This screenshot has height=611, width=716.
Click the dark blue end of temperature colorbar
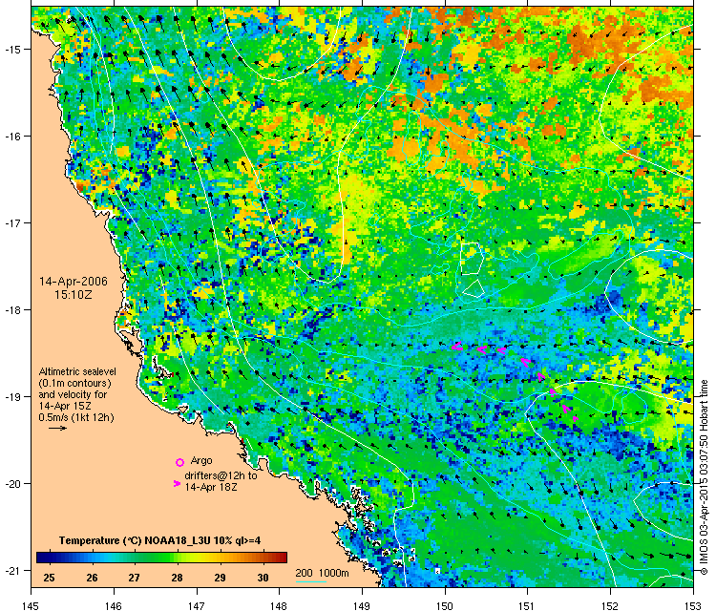coord(42,558)
